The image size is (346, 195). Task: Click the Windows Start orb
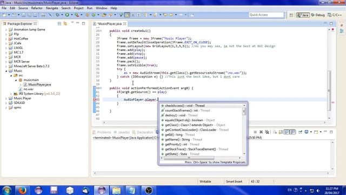[6, 190]
